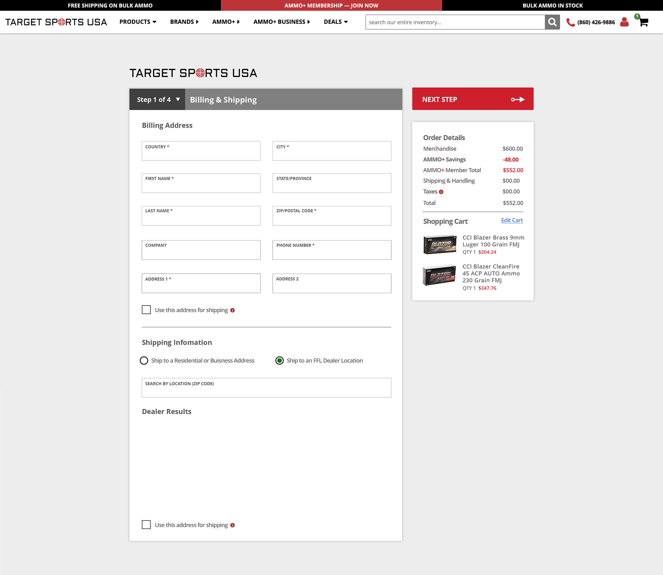Click the red phone icon
The image size is (663, 575).
point(570,22)
